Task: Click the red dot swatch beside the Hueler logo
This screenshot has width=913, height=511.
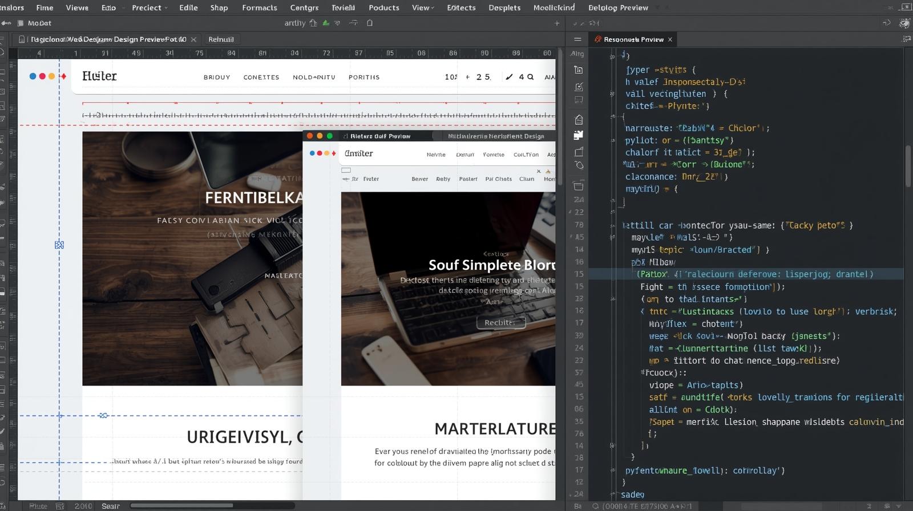Action: tap(42, 76)
